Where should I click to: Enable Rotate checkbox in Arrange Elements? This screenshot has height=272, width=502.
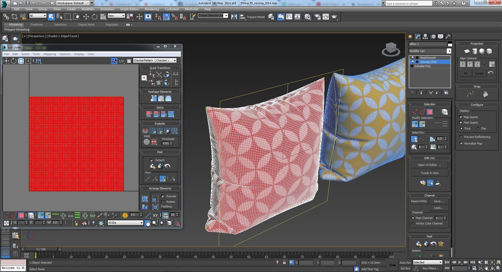tap(163, 202)
